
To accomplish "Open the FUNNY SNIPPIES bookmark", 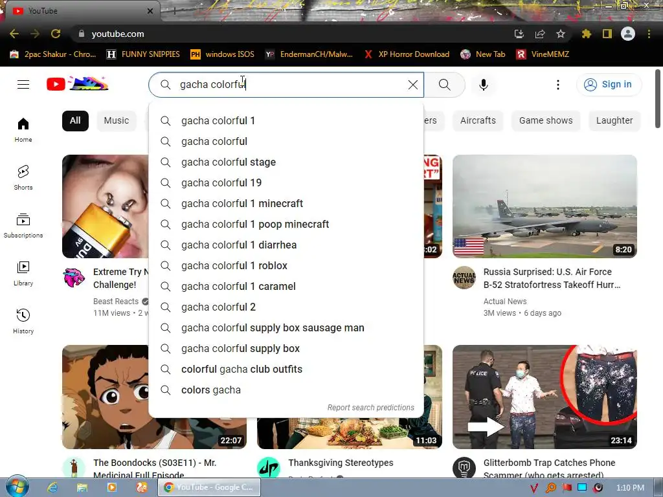I will (x=143, y=54).
